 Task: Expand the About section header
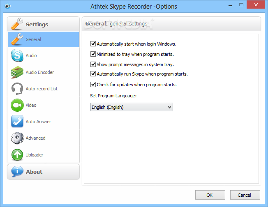coord(43,172)
